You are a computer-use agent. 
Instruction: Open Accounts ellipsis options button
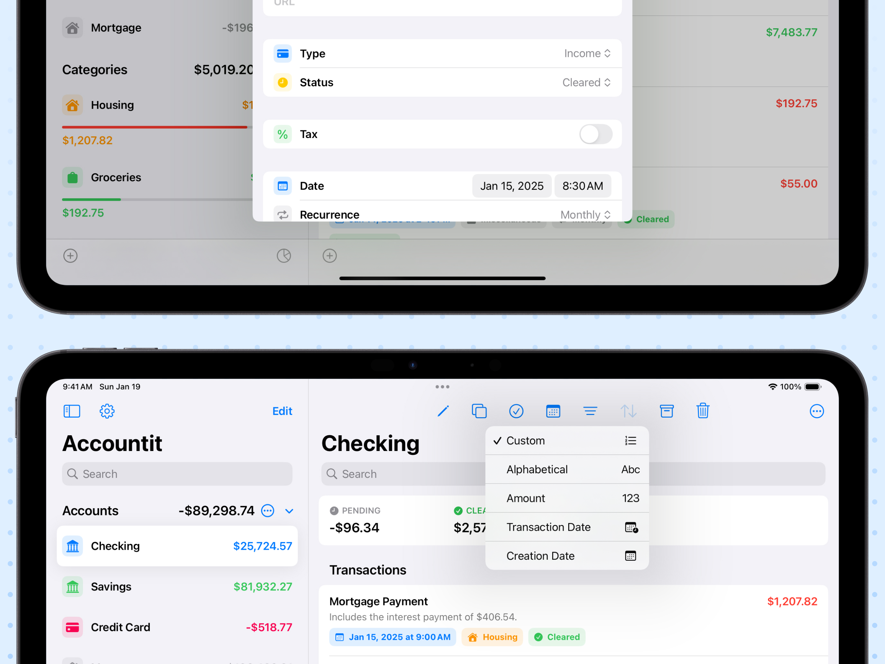(268, 511)
